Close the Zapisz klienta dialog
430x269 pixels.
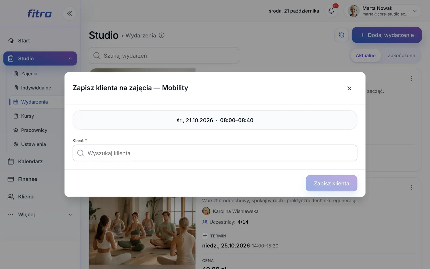click(x=349, y=88)
